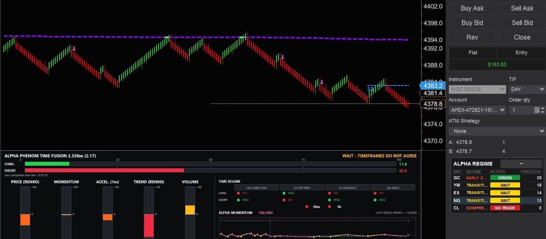The width and height of the screenshot is (546, 239).
Task: Click the 'WAIT - TIMEFRAMES DO NOT AGREE' status text
Action: (x=379, y=156)
